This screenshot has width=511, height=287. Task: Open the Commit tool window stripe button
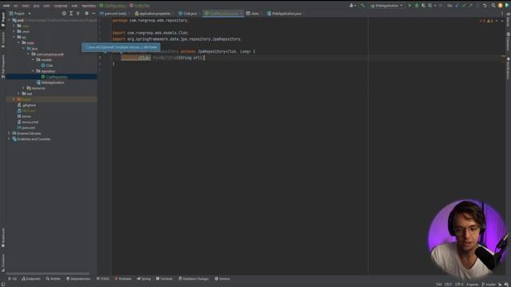point(3,40)
